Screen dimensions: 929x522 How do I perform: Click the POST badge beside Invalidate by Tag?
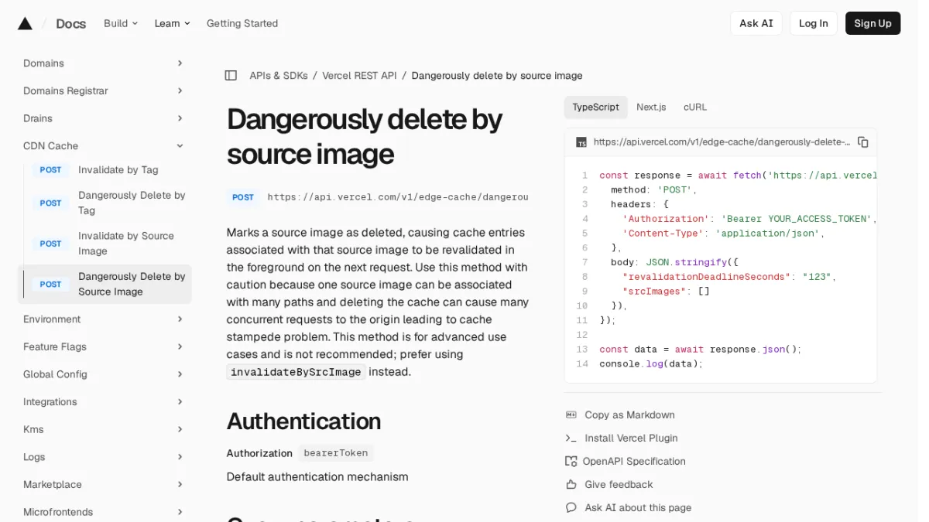point(50,170)
